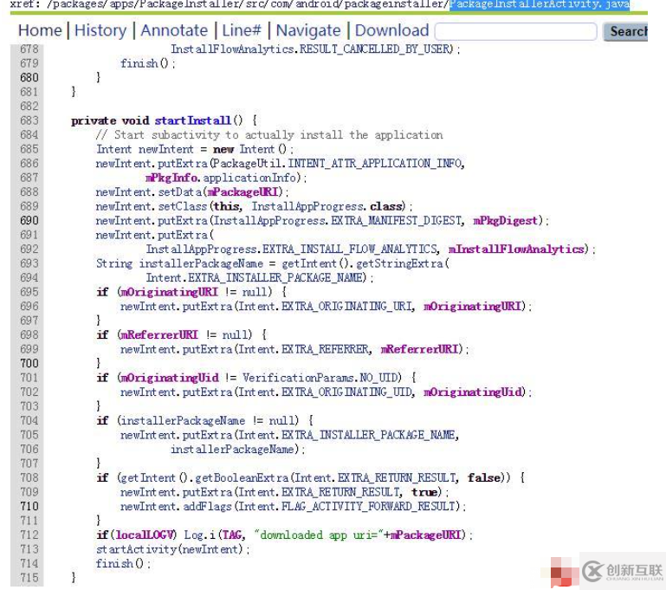The image size is (666, 590).
Task: Click line number 690
Action: point(29,220)
